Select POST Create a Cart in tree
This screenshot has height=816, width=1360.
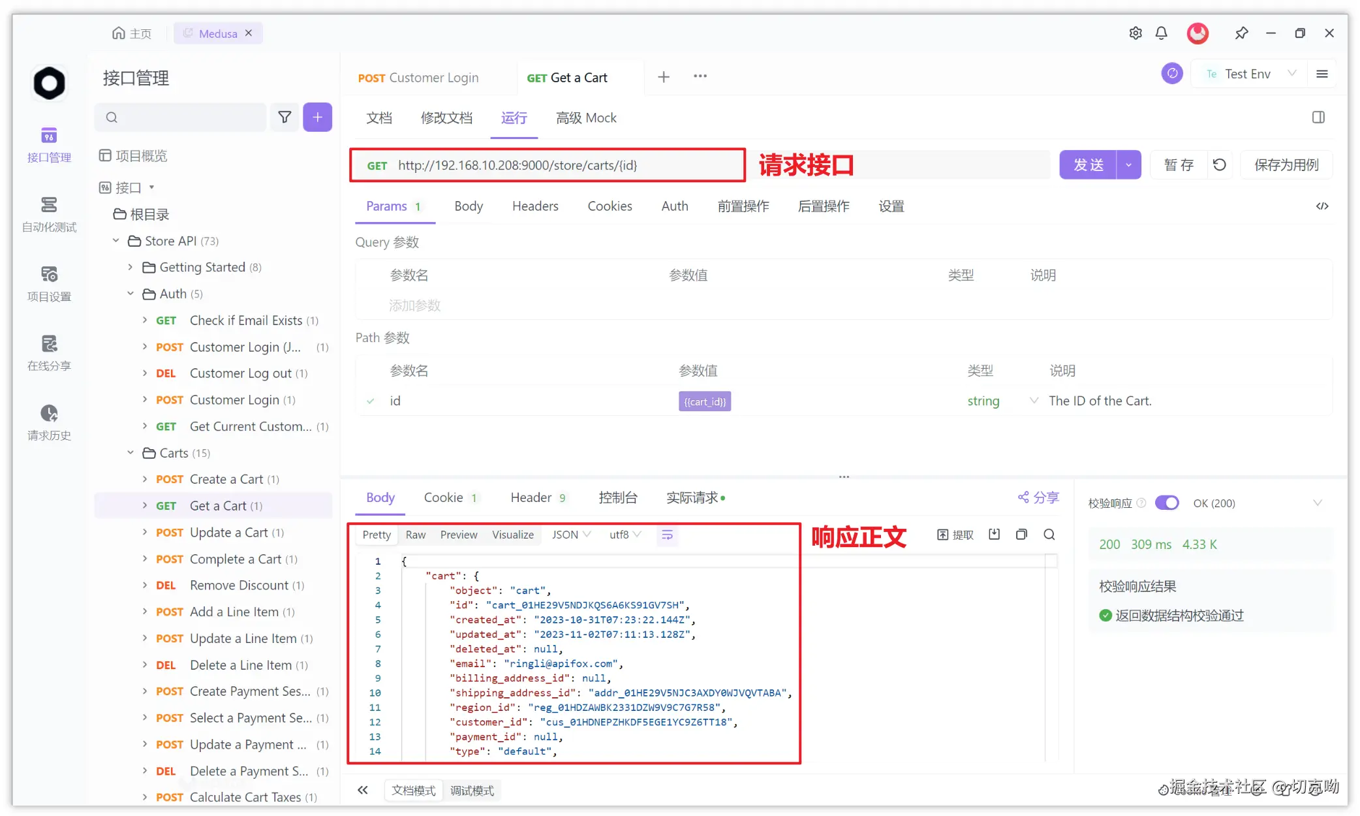[226, 479]
